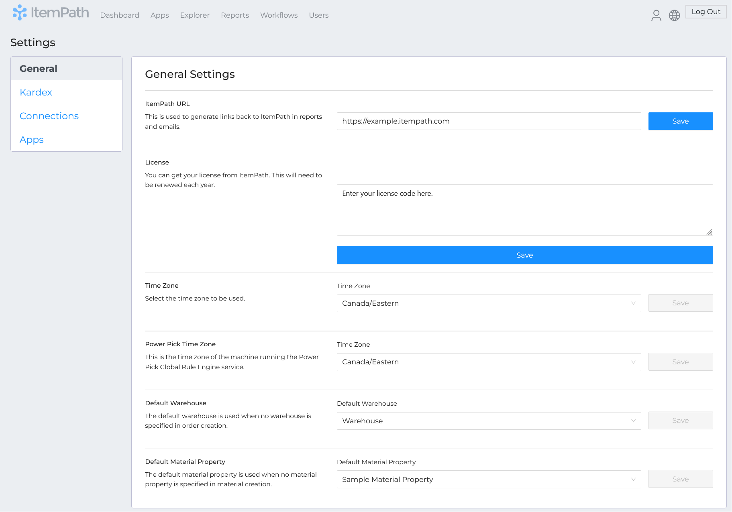Click the General Settings heading

[x=190, y=74]
